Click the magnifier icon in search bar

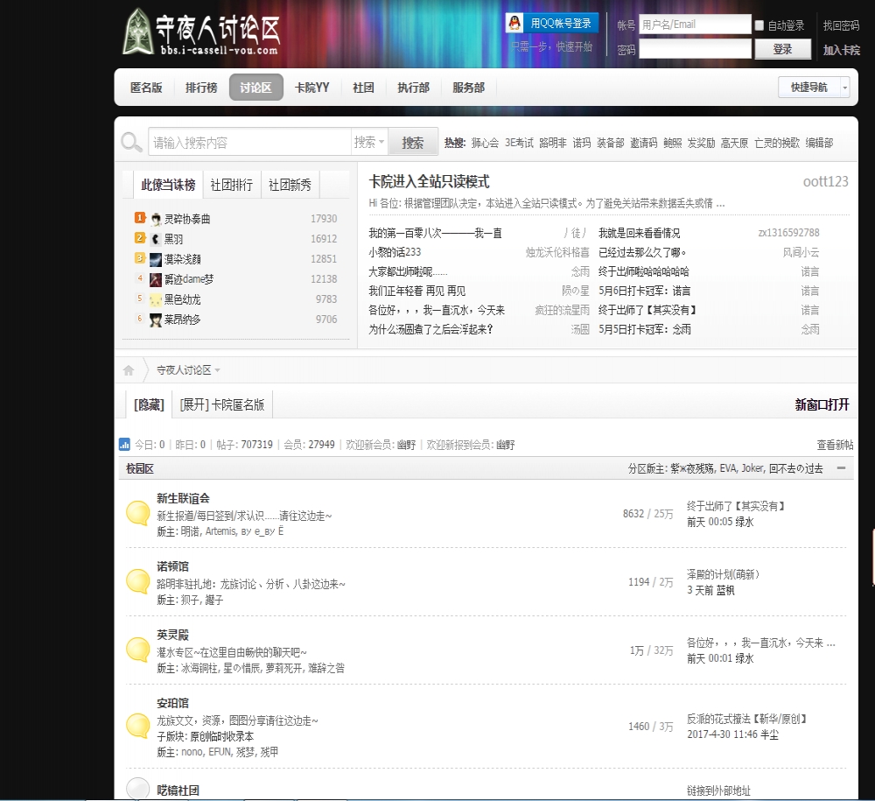pyautogui.click(x=131, y=143)
